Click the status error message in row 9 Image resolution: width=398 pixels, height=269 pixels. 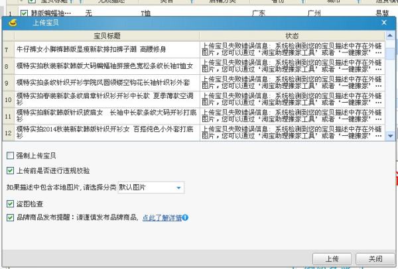(x=292, y=82)
